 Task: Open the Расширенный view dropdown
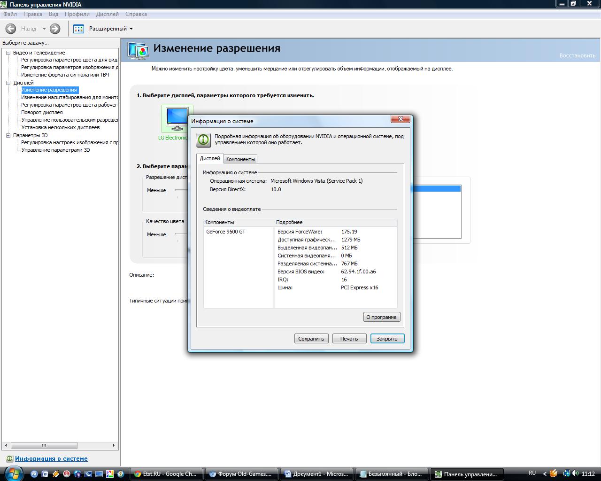coord(111,29)
